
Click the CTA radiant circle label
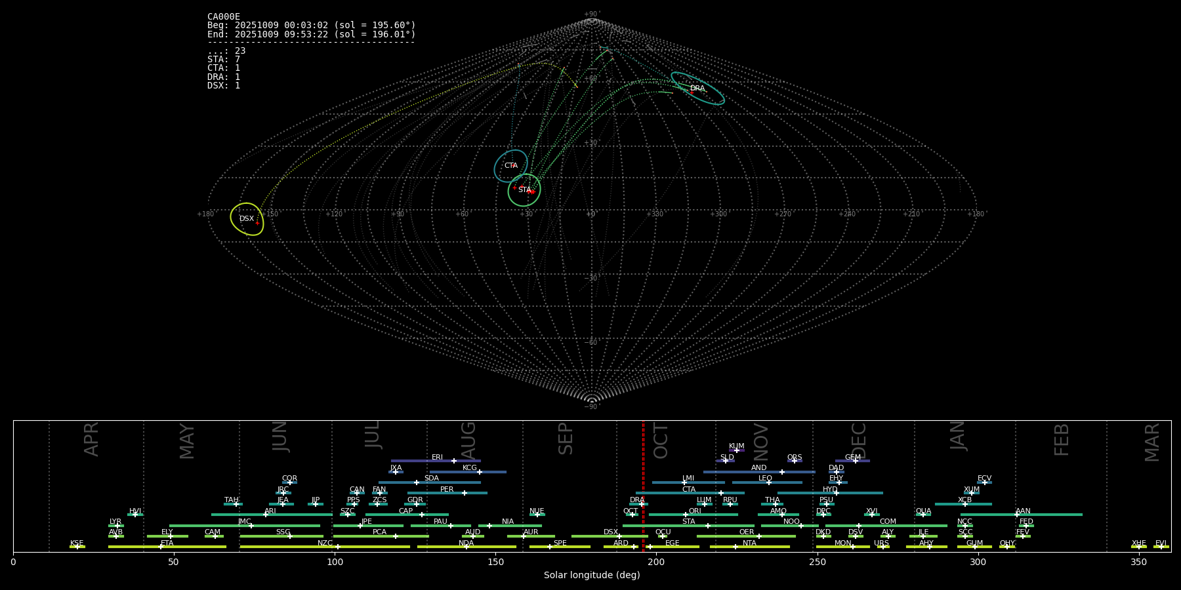click(x=511, y=166)
